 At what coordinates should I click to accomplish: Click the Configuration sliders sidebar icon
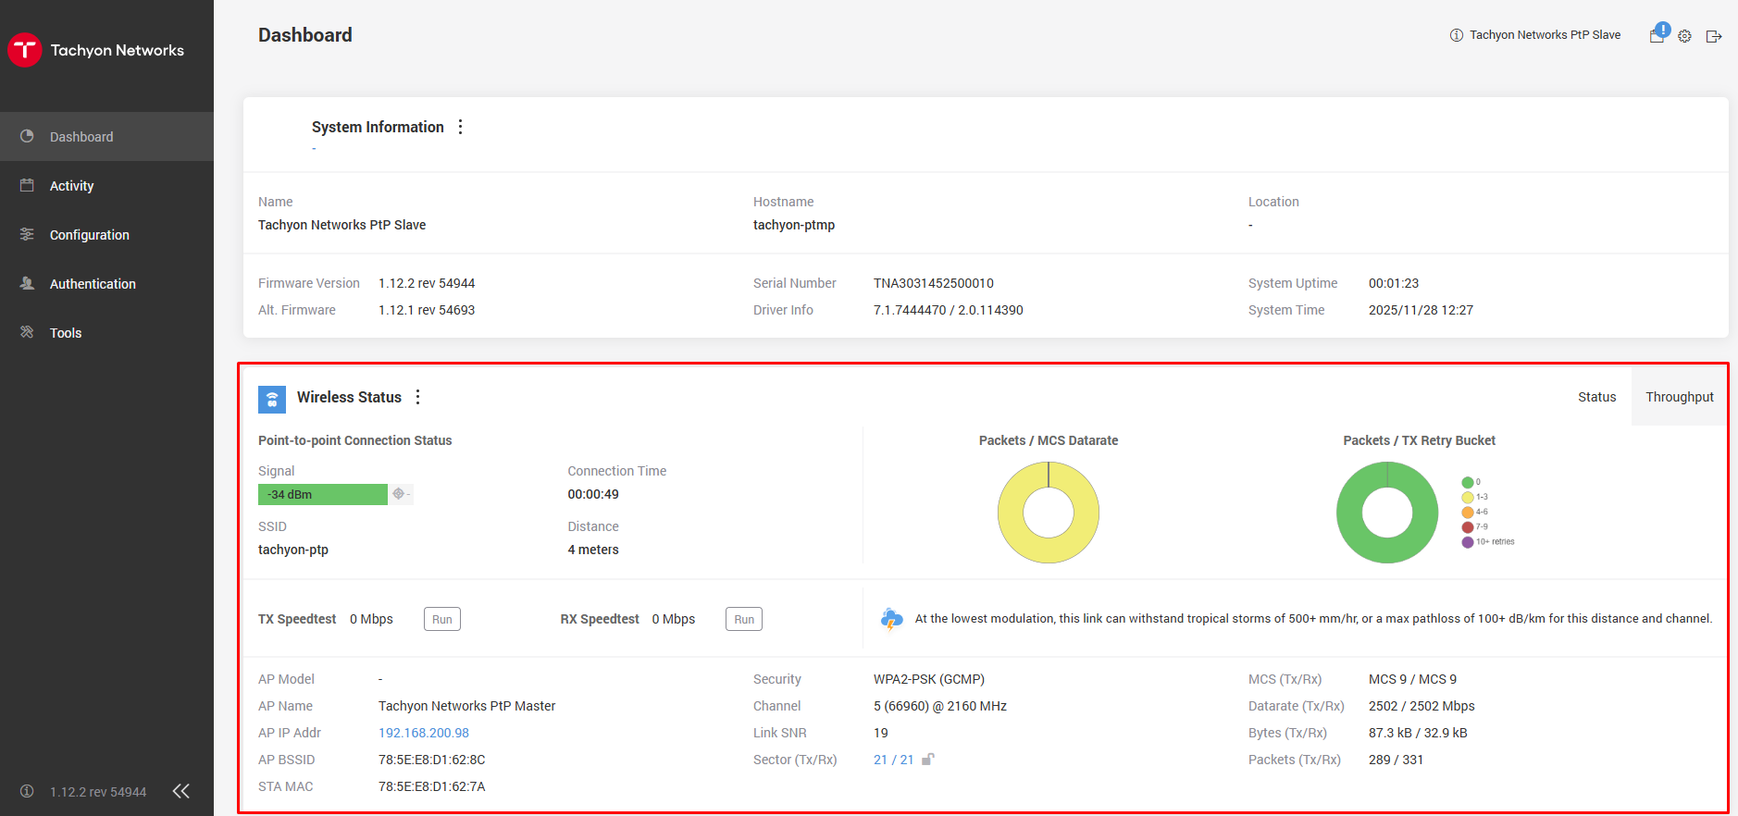(x=27, y=234)
